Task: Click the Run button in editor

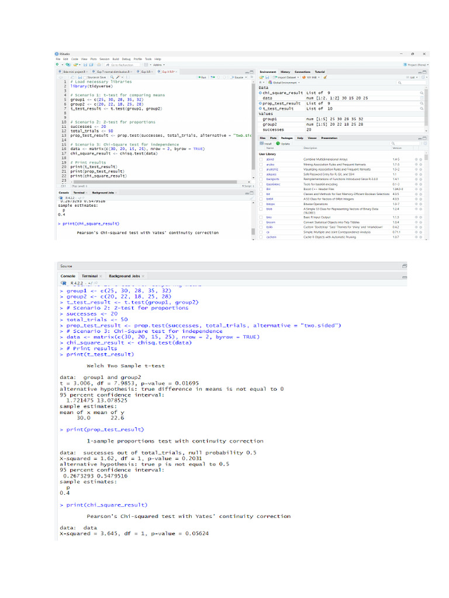Action: [201, 77]
